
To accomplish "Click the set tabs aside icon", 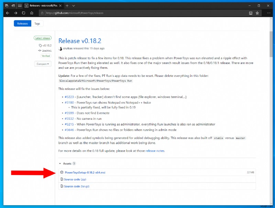I will [13, 5].
